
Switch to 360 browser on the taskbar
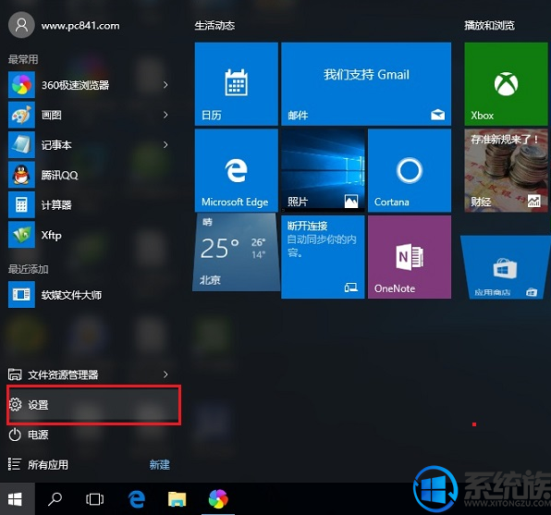(218, 499)
